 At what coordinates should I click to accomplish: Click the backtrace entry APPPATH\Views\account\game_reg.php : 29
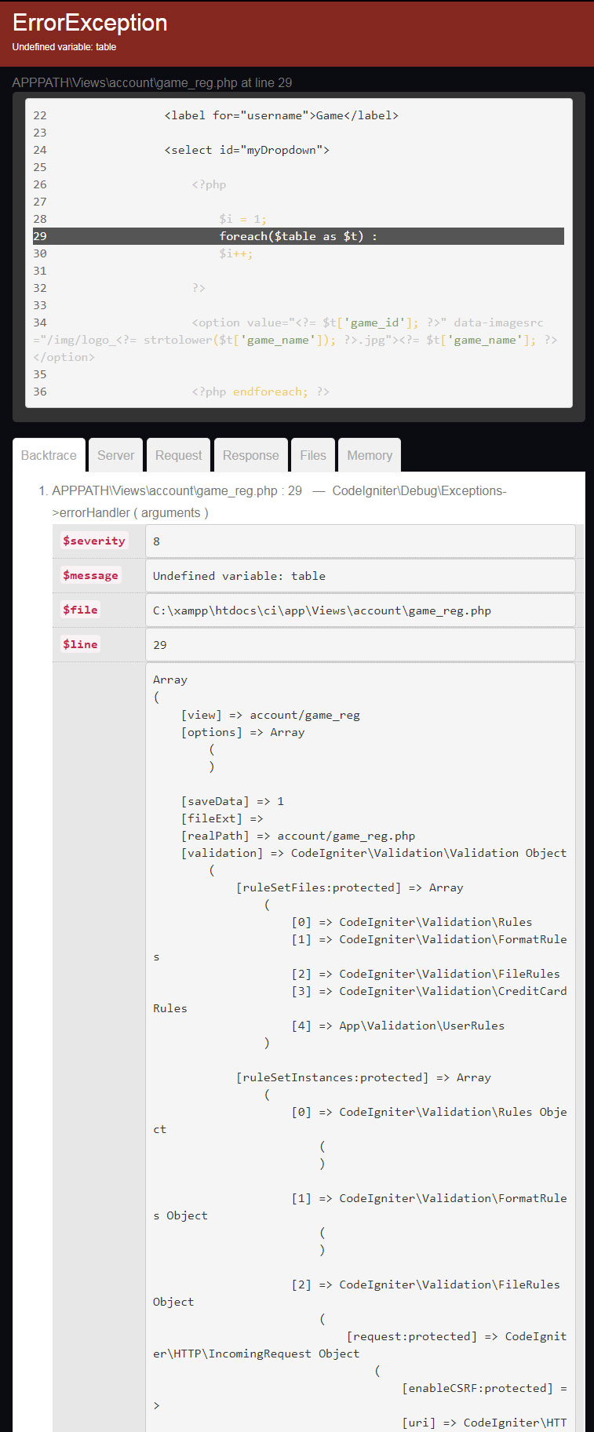coord(177,490)
